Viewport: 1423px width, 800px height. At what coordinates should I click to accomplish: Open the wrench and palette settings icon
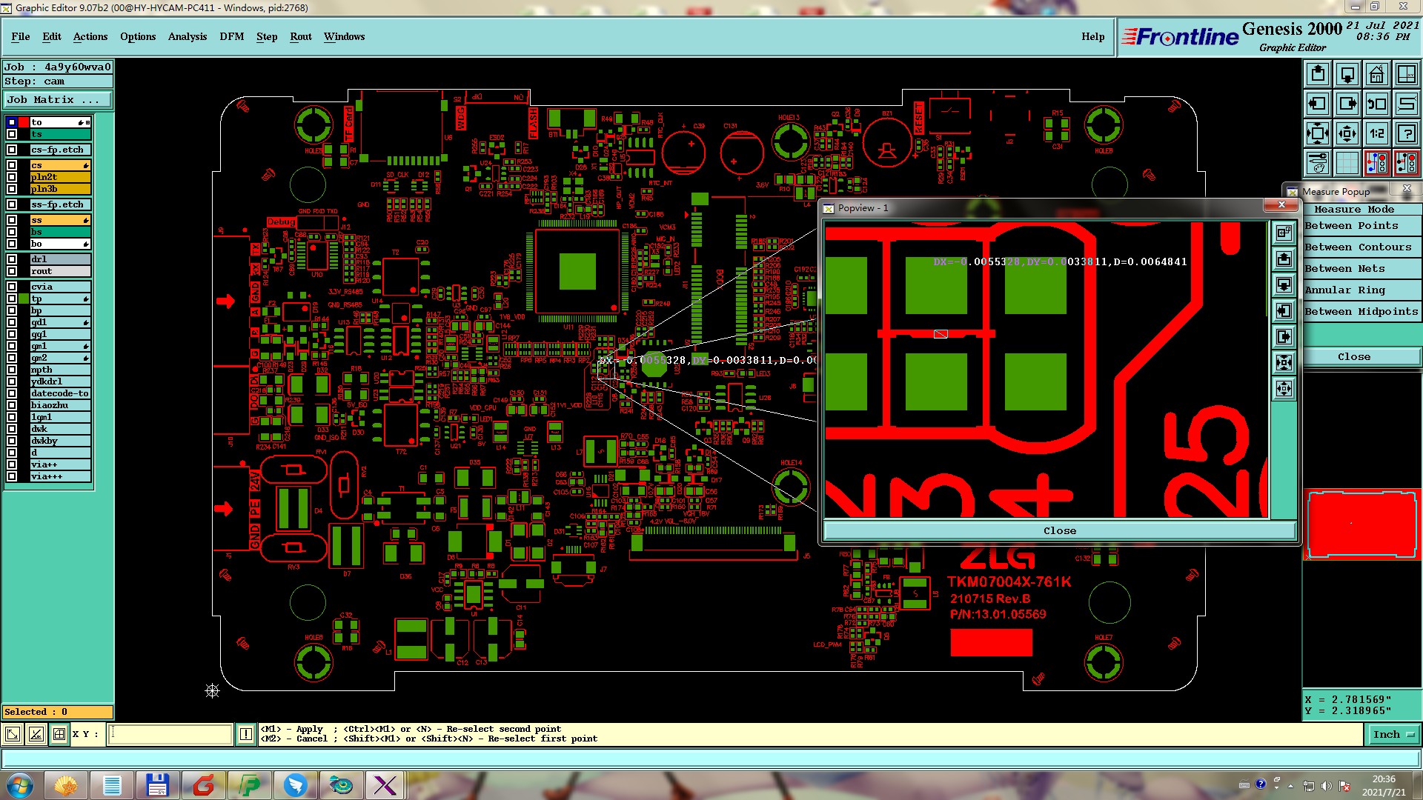tap(1317, 163)
